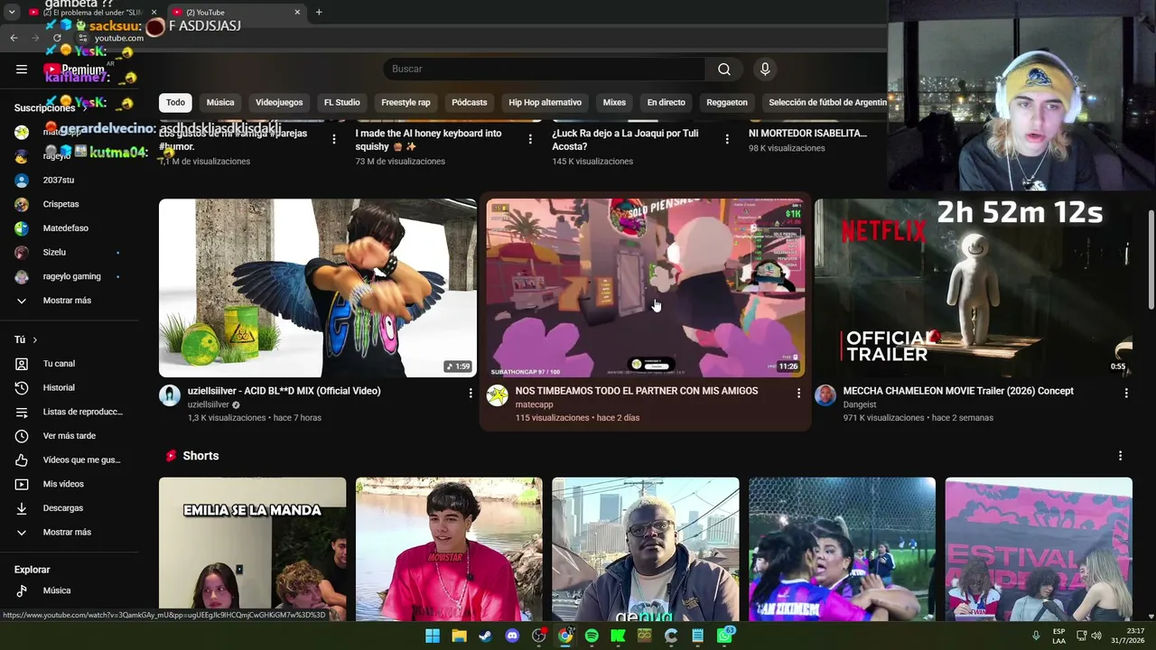This screenshot has height=650, width=1156.
Task: Open Crispetas subscription channel
Action: pyautogui.click(x=72, y=205)
